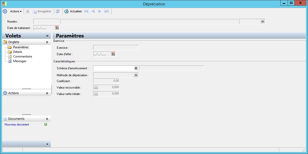The width and height of the screenshot is (308, 154).
Task: Open the dropdown at right of Numéro row
Action: [263, 22]
